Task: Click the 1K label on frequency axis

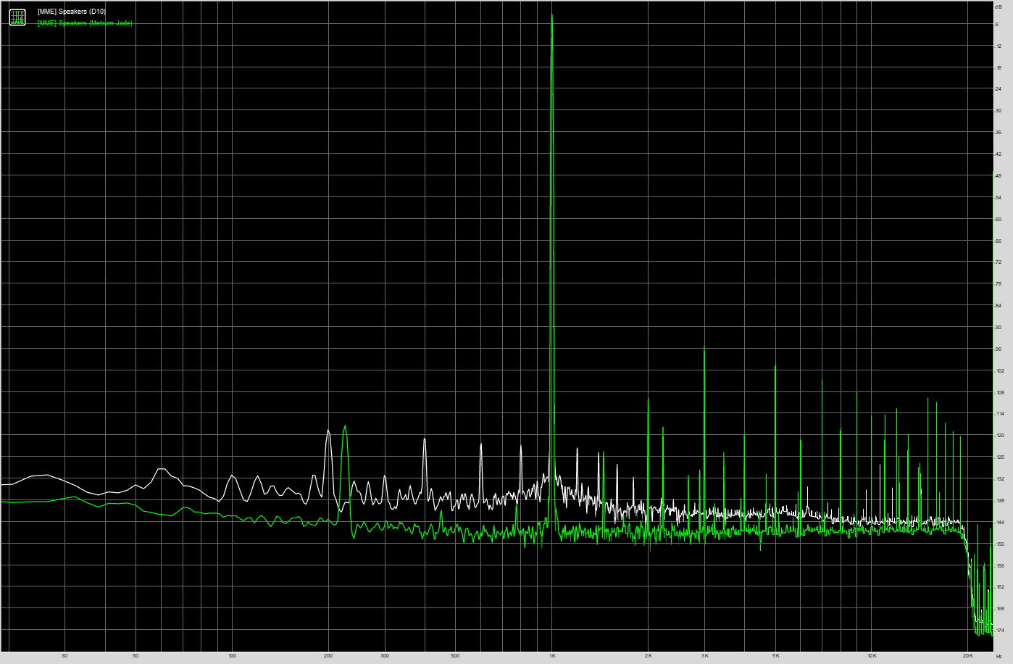Action: coord(552,656)
